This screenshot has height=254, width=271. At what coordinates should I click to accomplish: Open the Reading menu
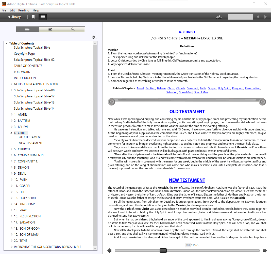coord(24,10)
